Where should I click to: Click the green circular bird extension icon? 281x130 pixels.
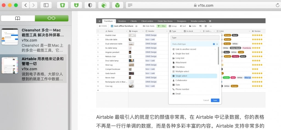click(104, 5)
